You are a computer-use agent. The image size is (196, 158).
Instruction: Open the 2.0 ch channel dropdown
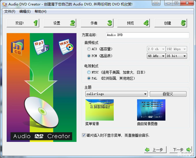(x=156, y=49)
